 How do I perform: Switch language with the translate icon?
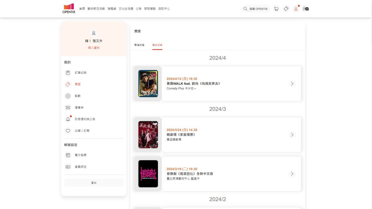(305, 9)
